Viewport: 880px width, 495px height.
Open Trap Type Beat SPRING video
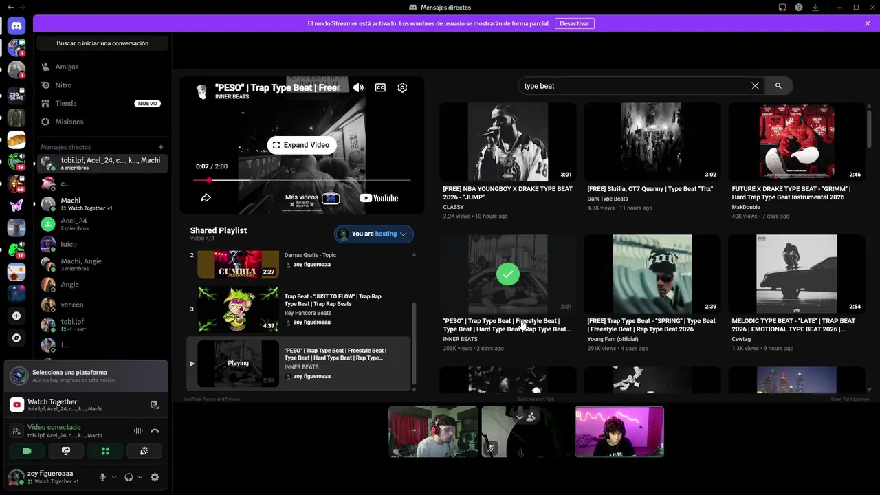[652, 274]
